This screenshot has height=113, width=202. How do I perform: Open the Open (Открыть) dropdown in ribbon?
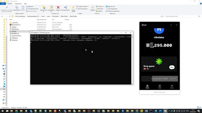point(100,6)
